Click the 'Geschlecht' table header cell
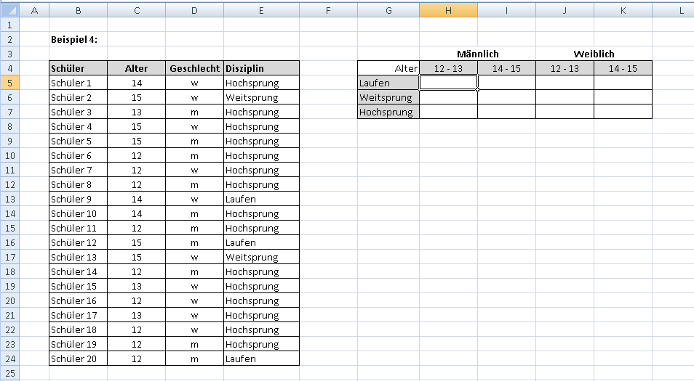694x381 pixels. 194,68
